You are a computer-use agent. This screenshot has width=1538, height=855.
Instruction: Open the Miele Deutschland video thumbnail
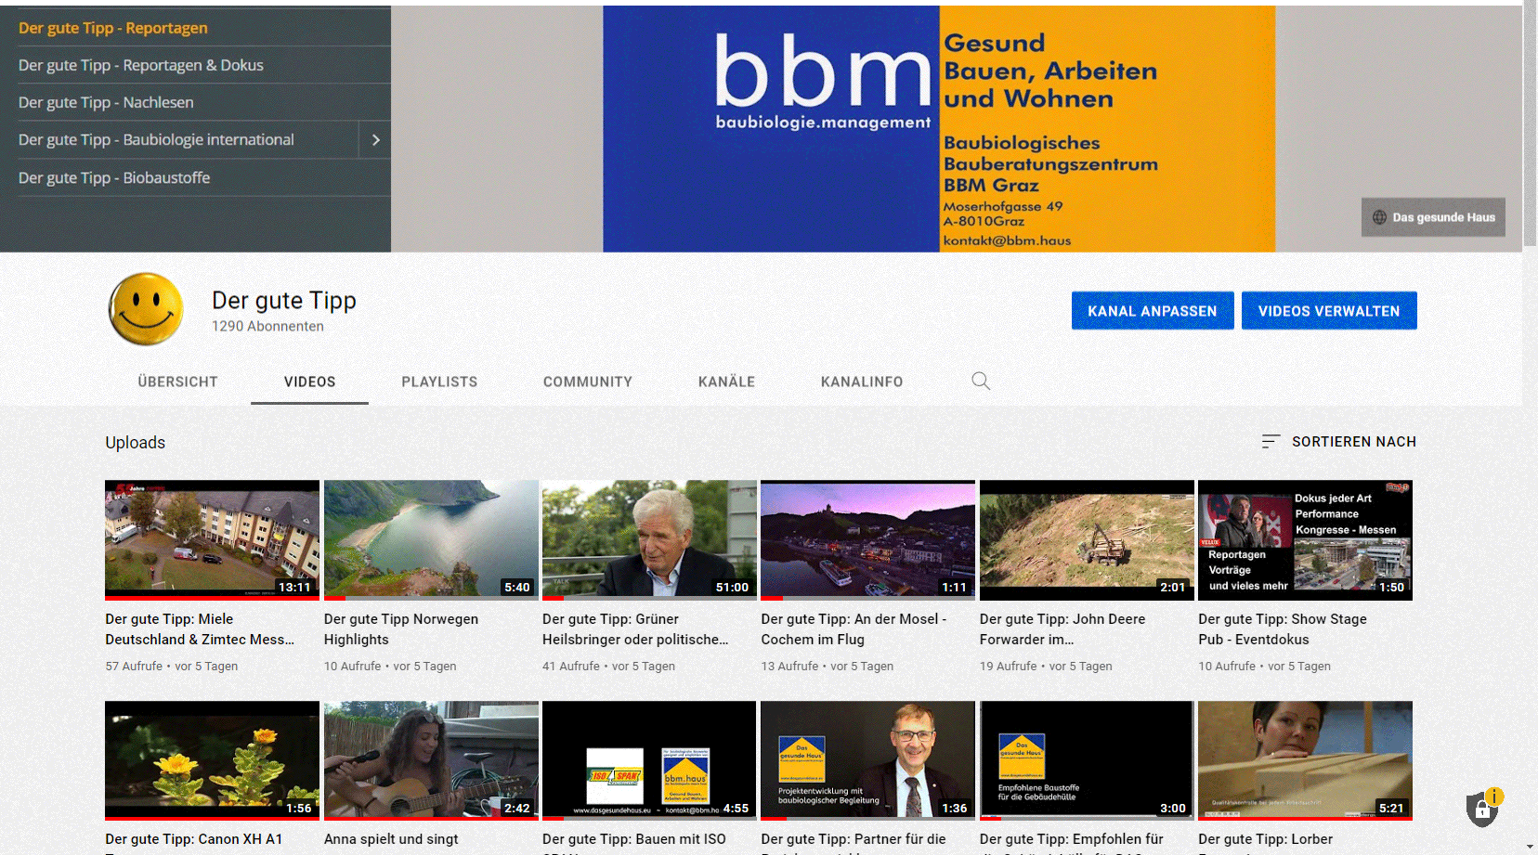212,539
